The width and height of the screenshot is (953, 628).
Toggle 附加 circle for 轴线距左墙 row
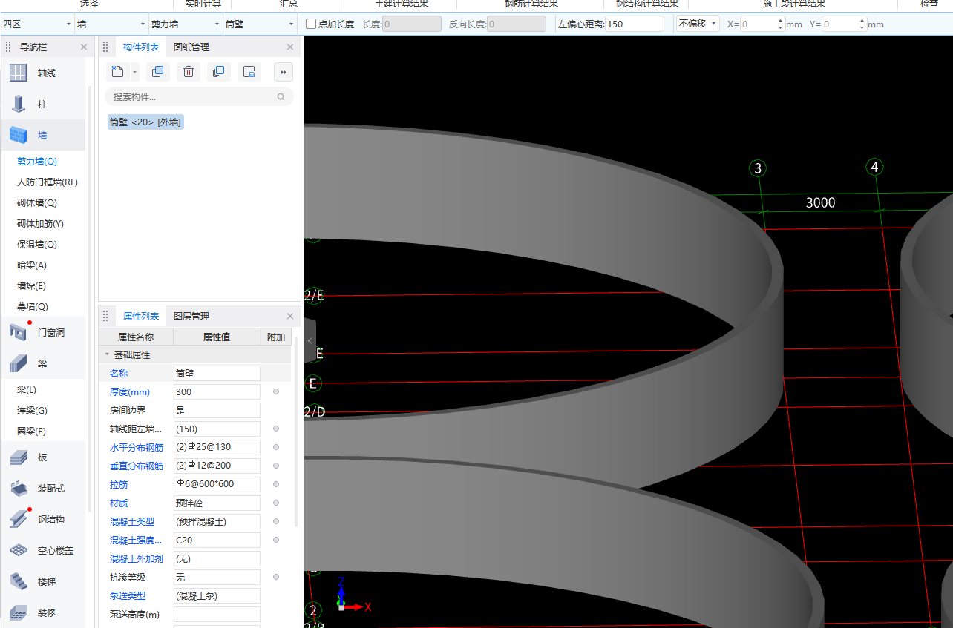pyautogui.click(x=276, y=429)
